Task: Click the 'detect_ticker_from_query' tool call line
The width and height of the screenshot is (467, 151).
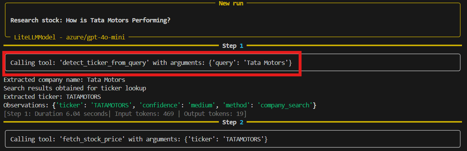Action: (x=151, y=63)
